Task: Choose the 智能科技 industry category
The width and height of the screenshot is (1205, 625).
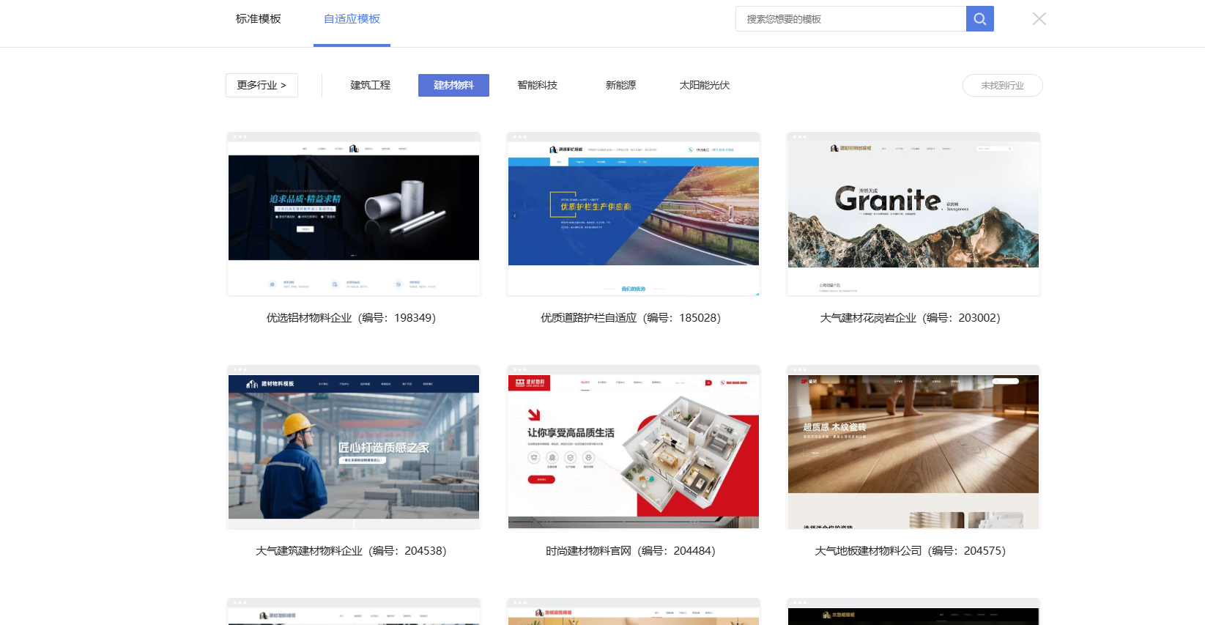Action: [x=537, y=85]
